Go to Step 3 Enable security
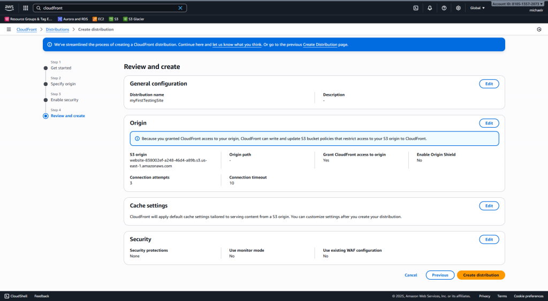The image size is (548, 301). pyautogui.click(x=64, y=100)
